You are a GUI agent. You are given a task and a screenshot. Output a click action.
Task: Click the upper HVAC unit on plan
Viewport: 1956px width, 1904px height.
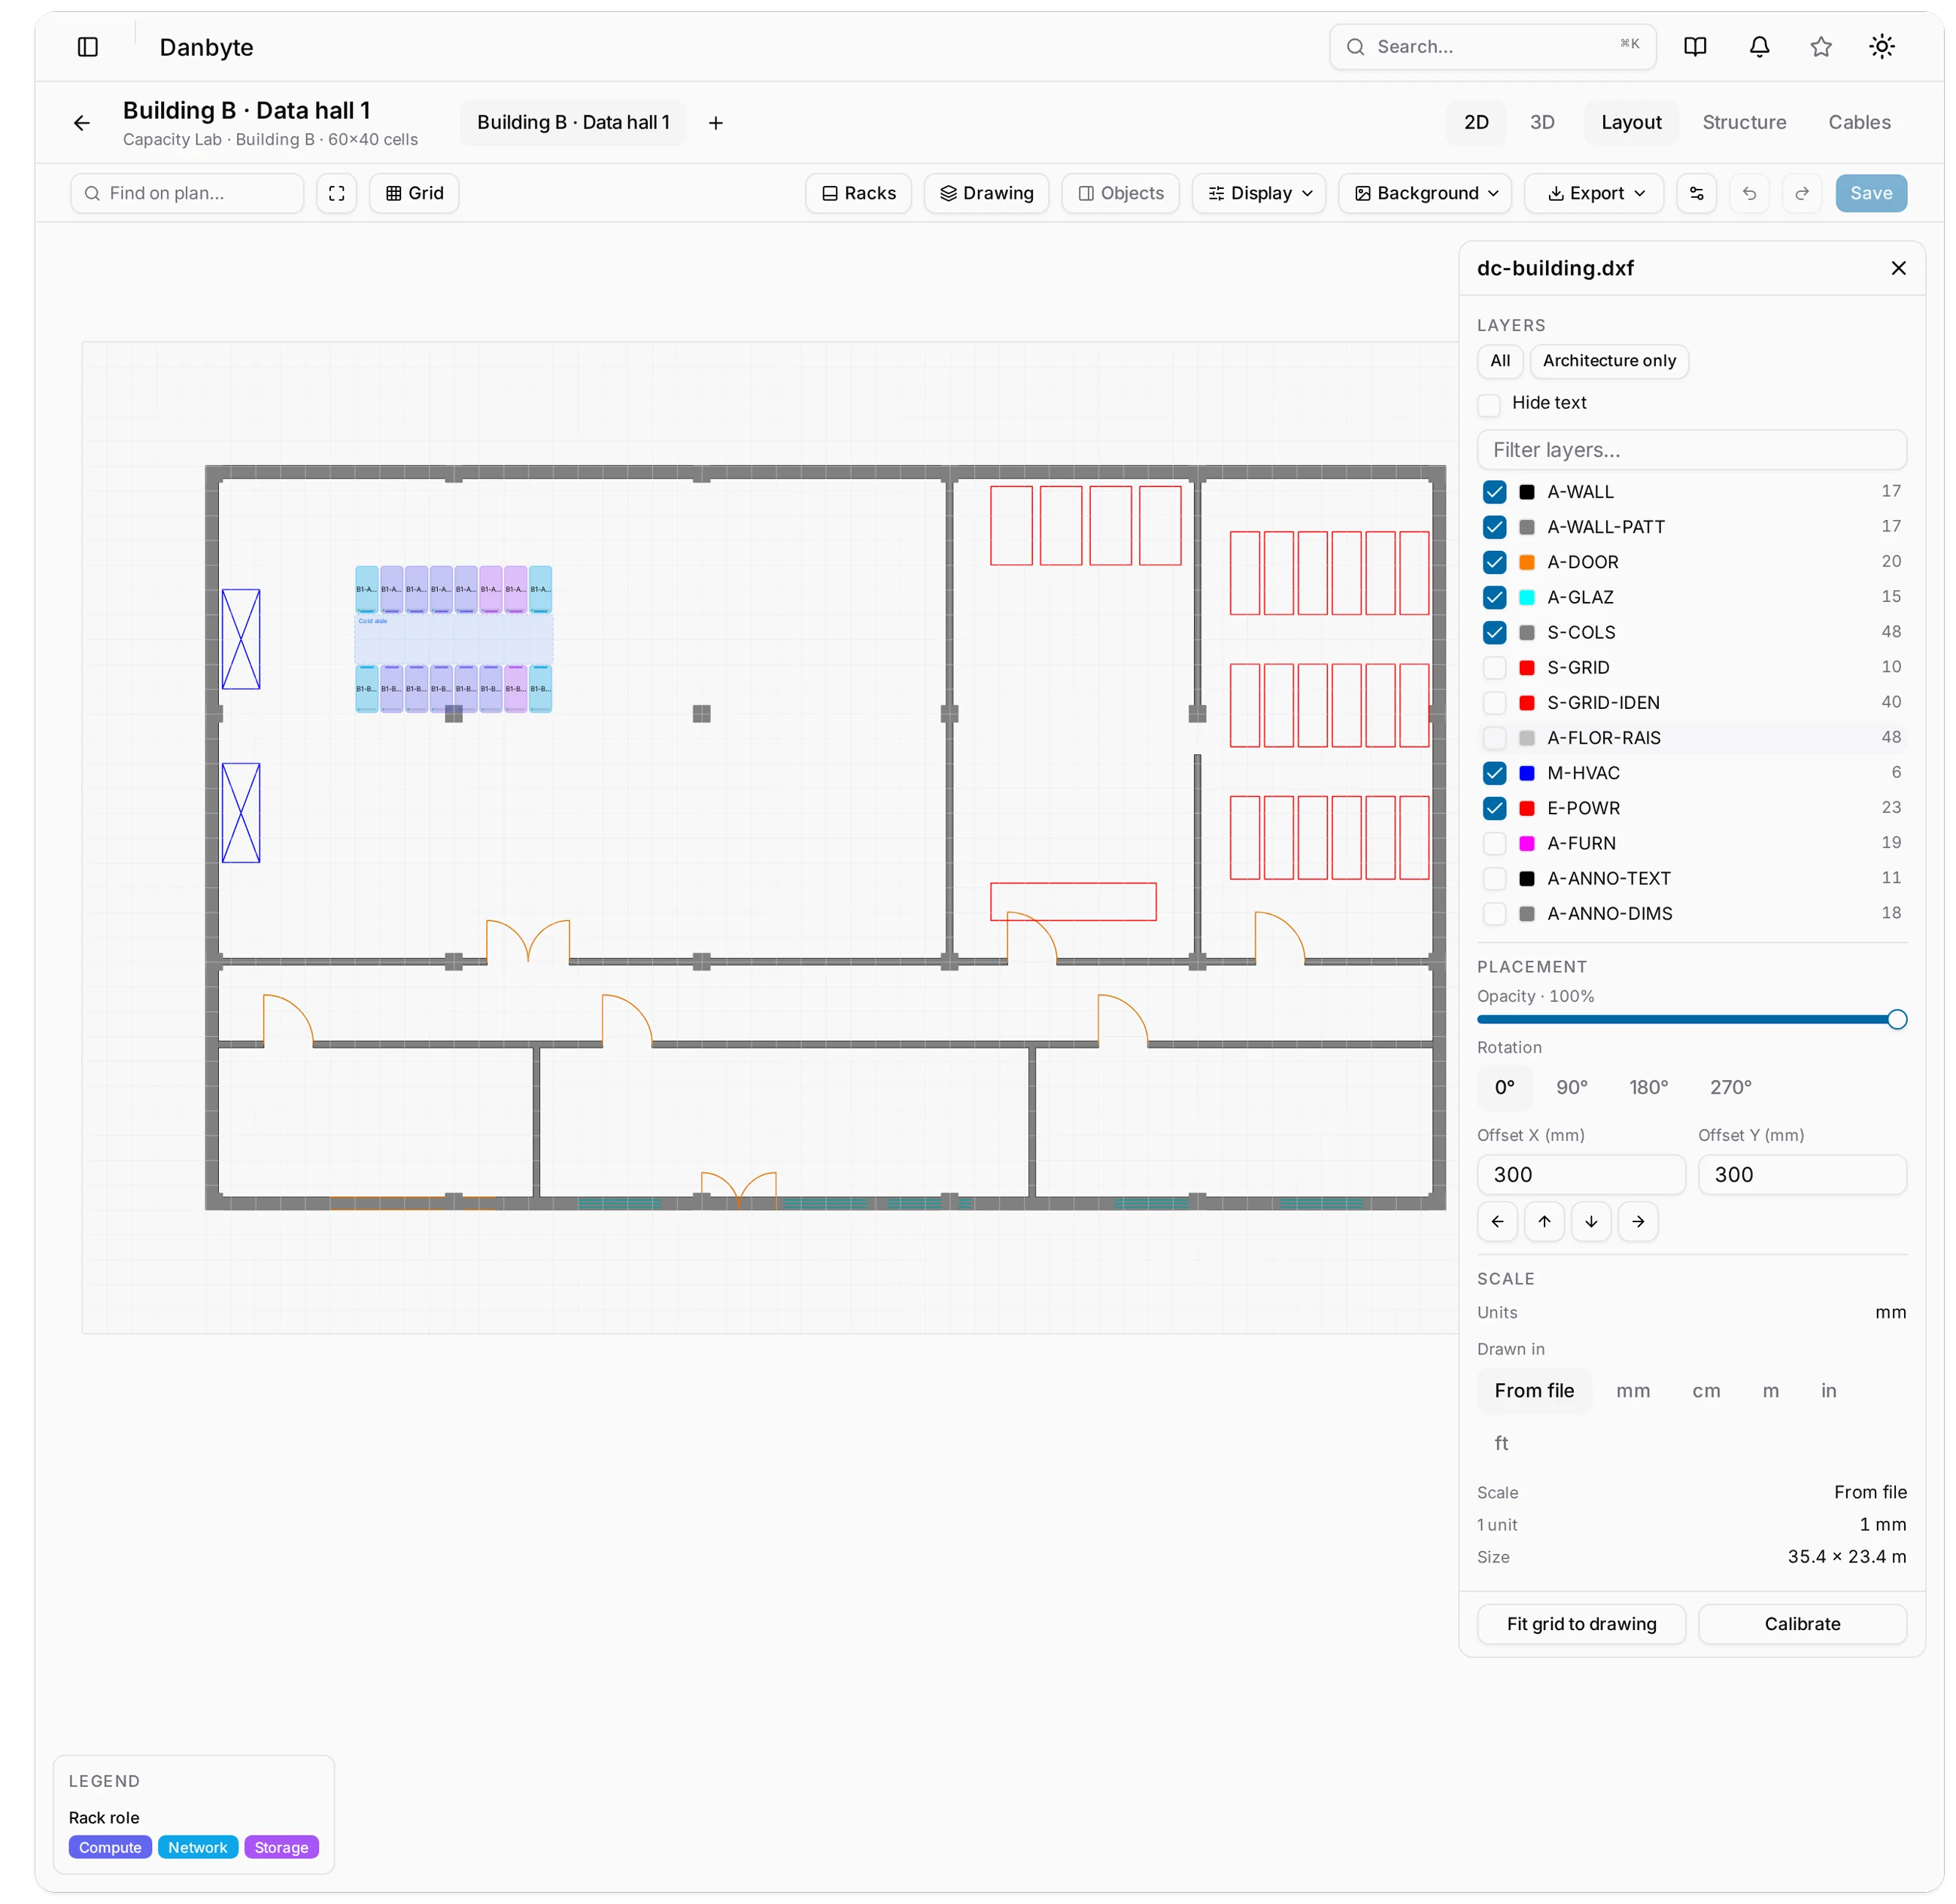point(241,639)
